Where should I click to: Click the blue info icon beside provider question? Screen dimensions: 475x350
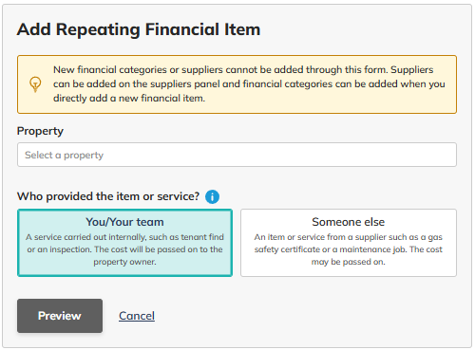[x=212, y=196]
